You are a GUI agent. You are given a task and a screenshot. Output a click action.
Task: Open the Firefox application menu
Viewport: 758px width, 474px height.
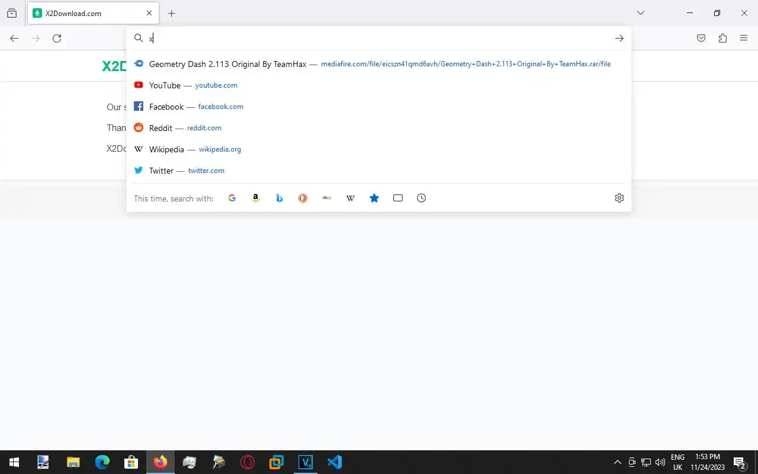[x=744, y=38]
